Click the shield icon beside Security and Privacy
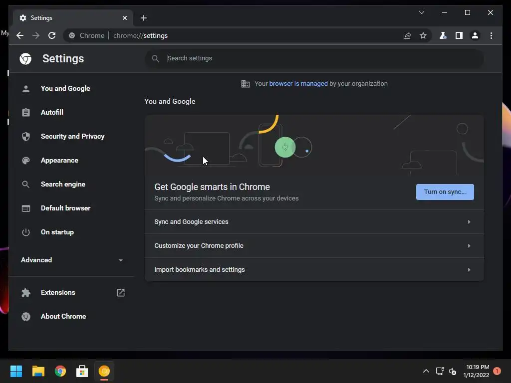511x383 pixels. coord(26,137)
